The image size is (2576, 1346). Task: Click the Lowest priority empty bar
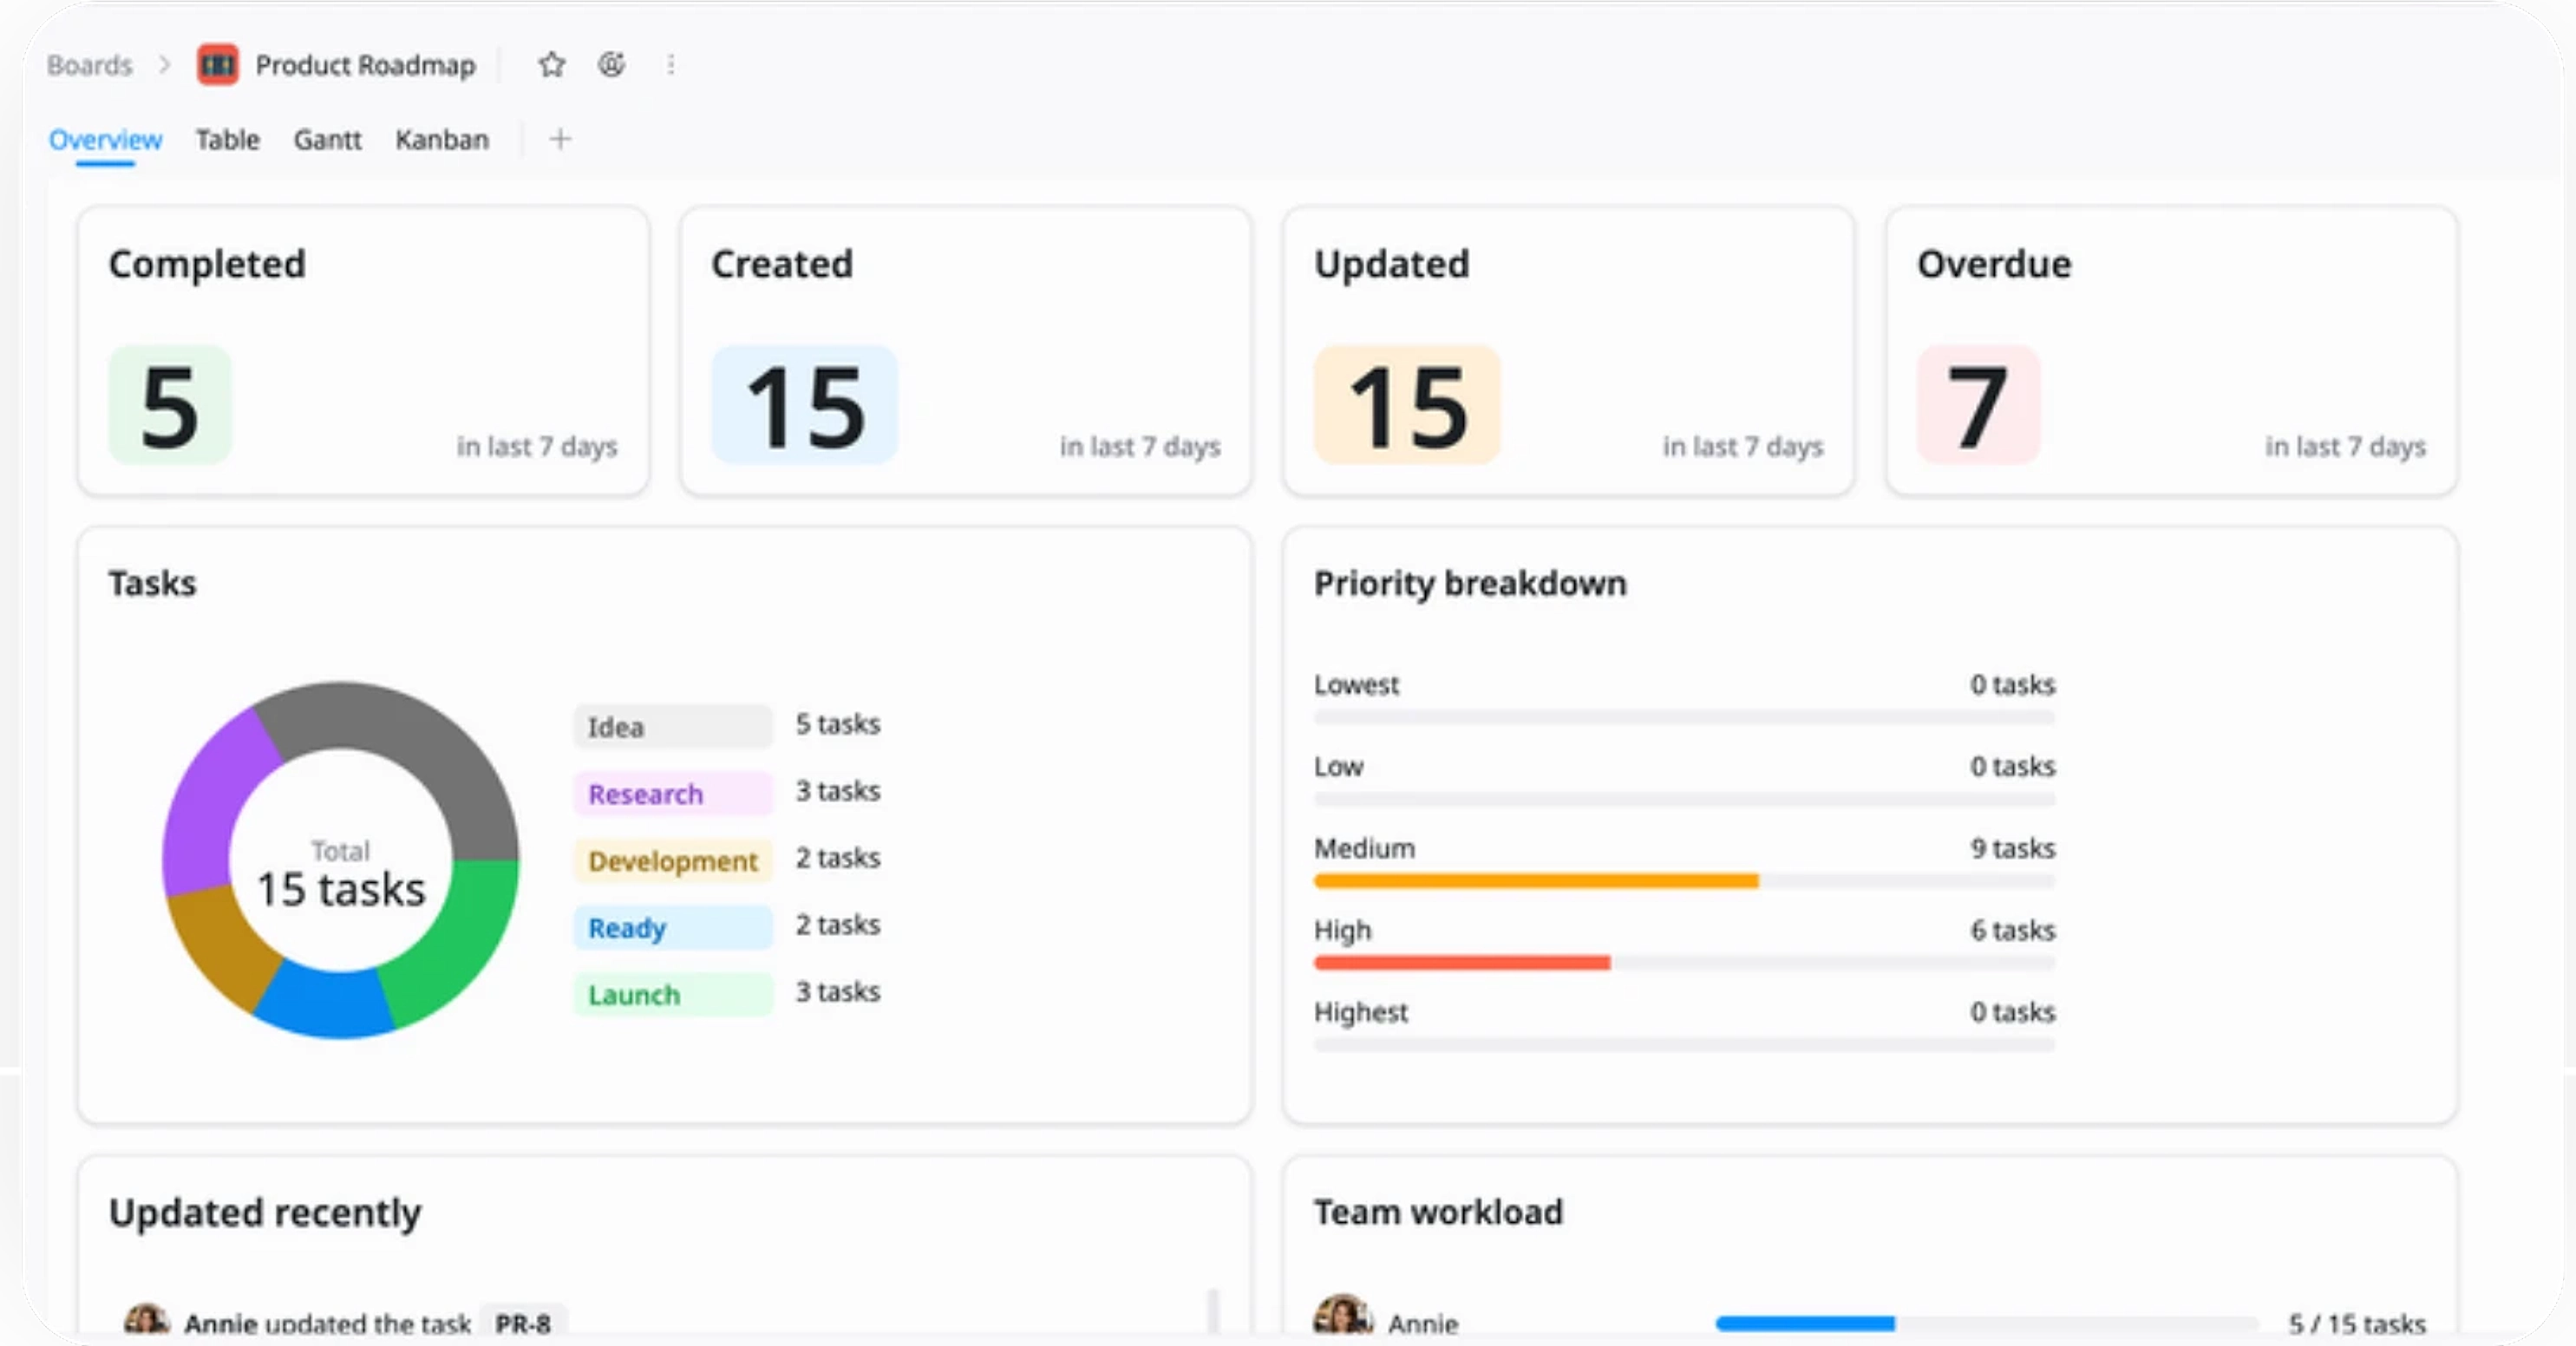click(1684, 717)
